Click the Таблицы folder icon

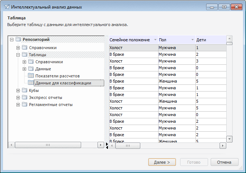tap(25, 55)
